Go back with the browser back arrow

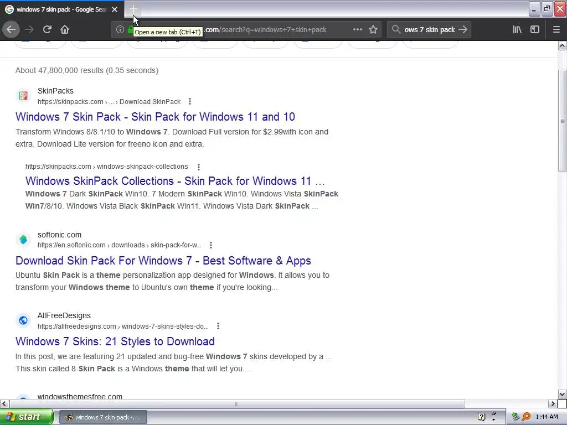[11, 30]
